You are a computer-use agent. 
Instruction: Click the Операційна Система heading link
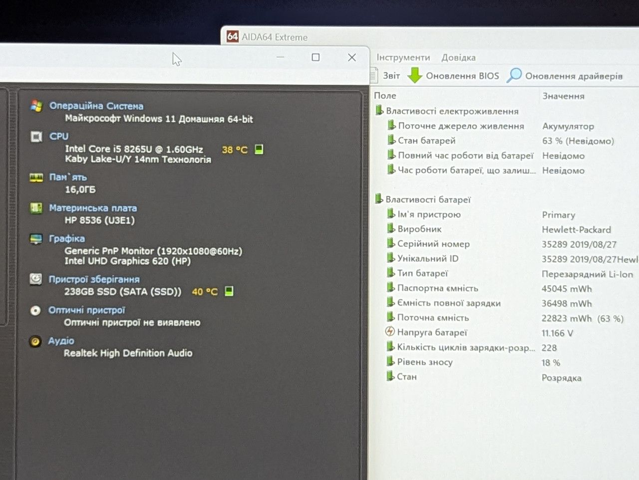[96, 106]
